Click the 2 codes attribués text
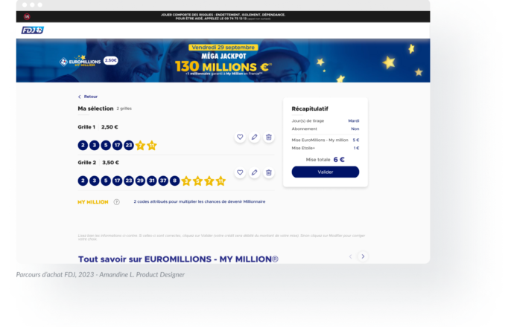Screen dimensions: 511x327 tap(200, 201)
